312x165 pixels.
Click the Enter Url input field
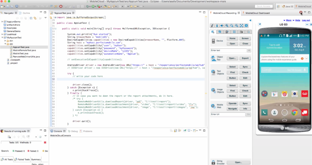point(228,114)
